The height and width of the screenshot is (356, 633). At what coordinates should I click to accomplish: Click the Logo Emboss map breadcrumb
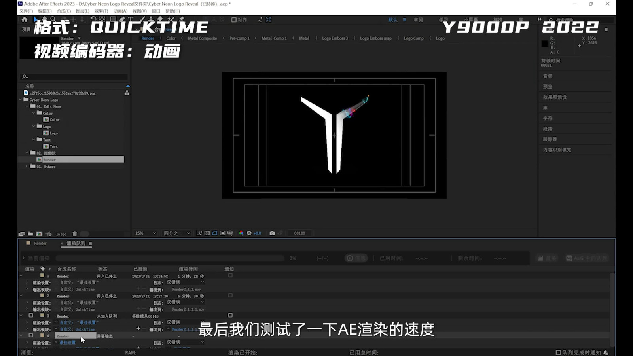375,38
